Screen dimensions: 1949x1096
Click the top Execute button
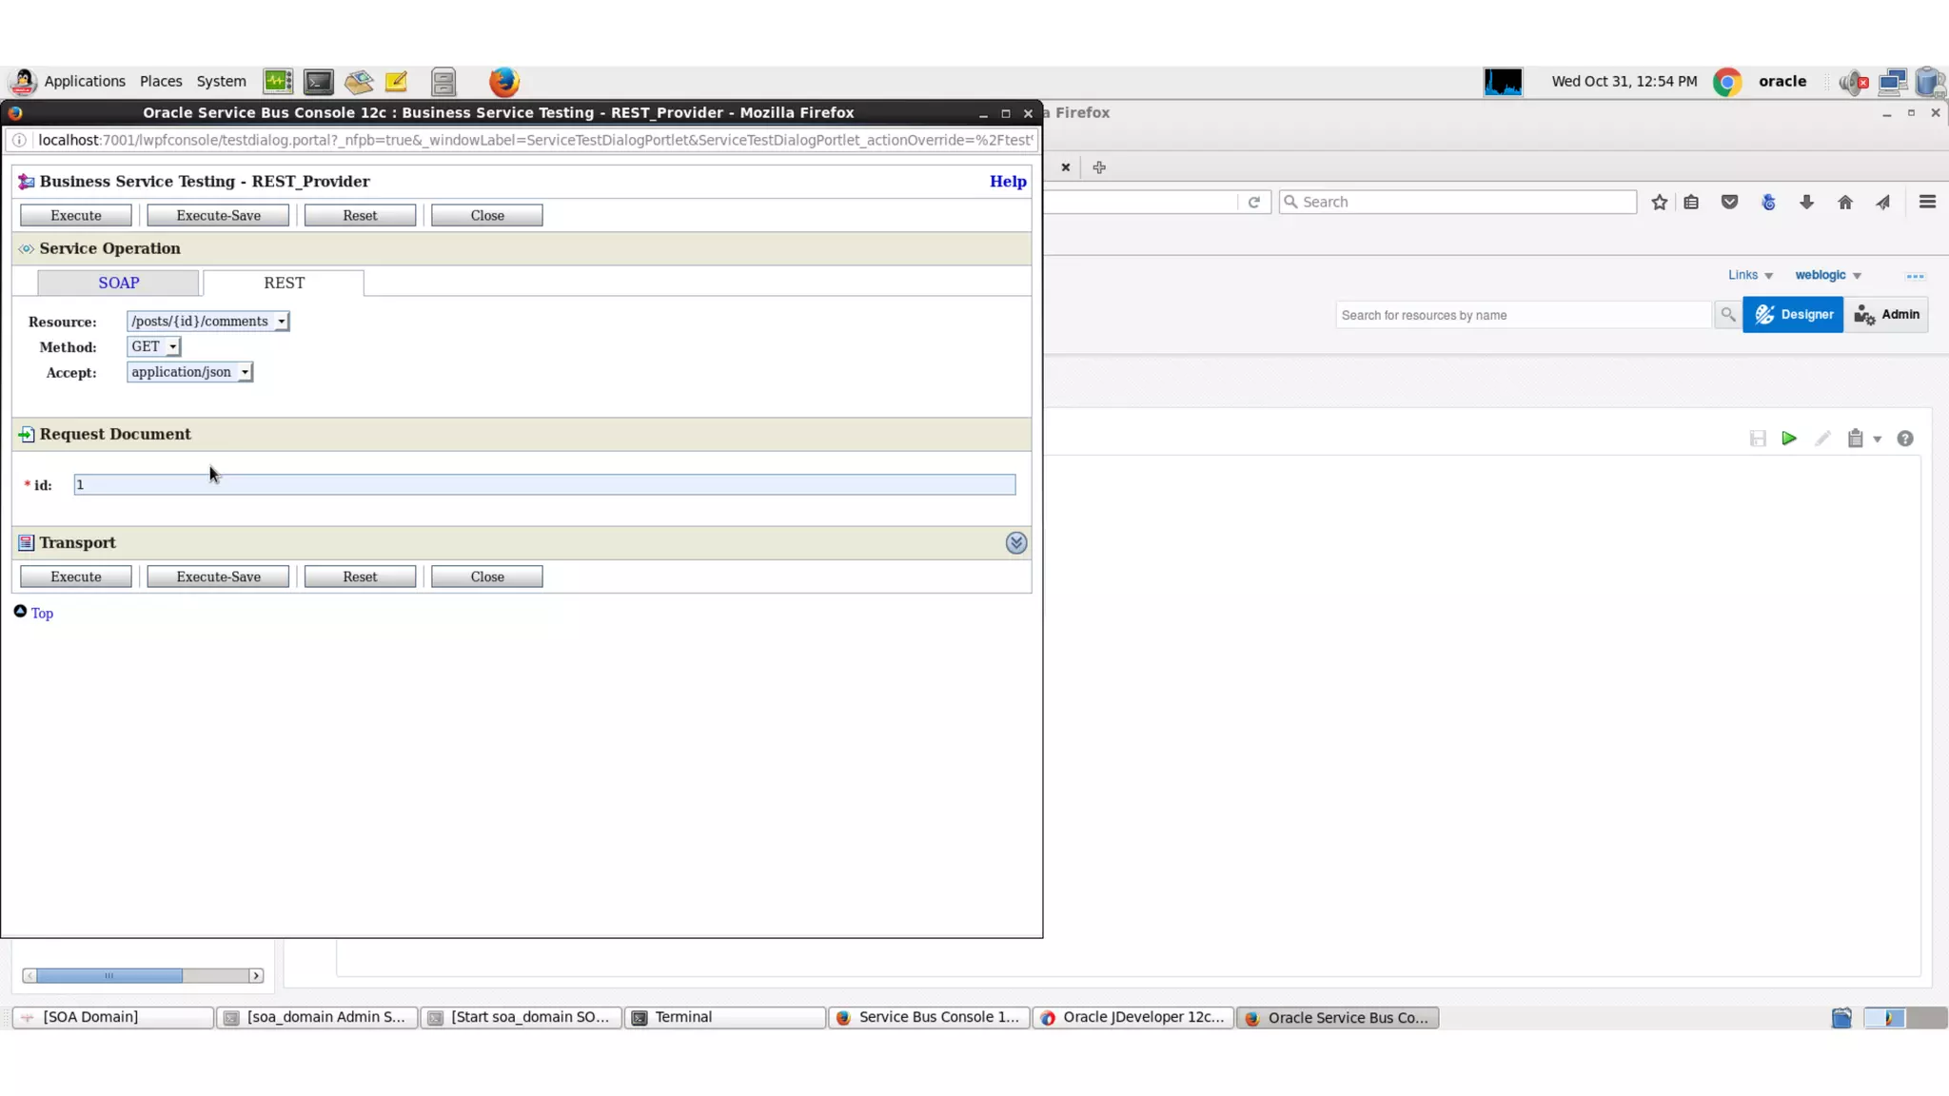76,216
